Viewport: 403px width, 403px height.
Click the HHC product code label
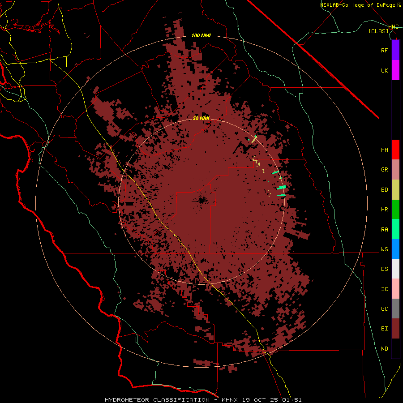coord(393,27)
